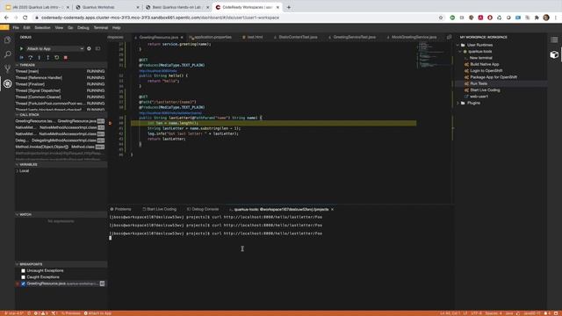Open the Explorer view in activity bar
This screenshot has height=316, width=562.
point(7,39)
